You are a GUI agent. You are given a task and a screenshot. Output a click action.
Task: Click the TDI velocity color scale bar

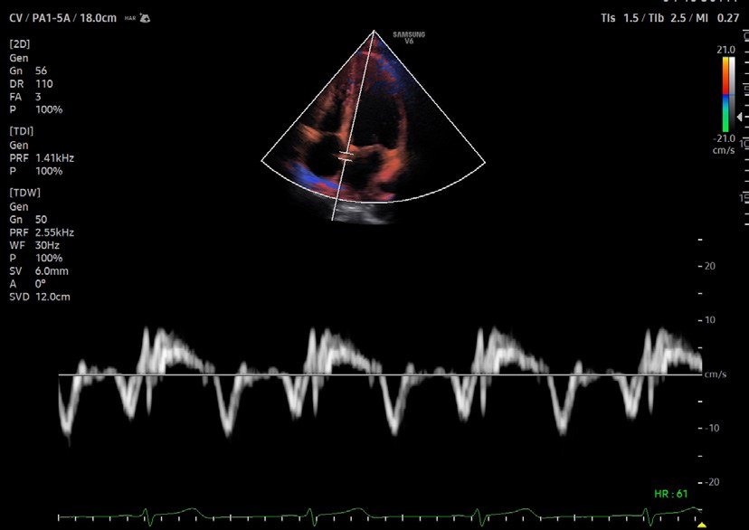click(x=725, y=94)
